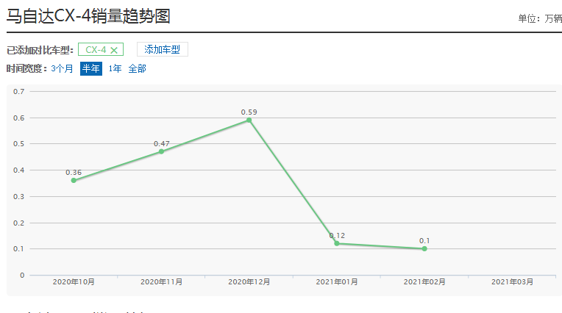The width and height of the screenshot is (562, 313).
Task: Show 全部 time range
Action: pos(138,68)
